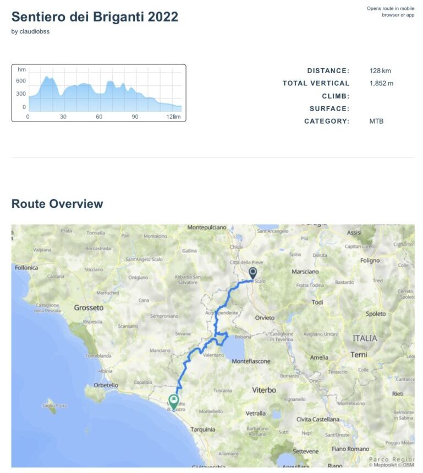Click the 60 km tick on elevation chart
This screenshot has height=473, width=423.
coord(99,117)
